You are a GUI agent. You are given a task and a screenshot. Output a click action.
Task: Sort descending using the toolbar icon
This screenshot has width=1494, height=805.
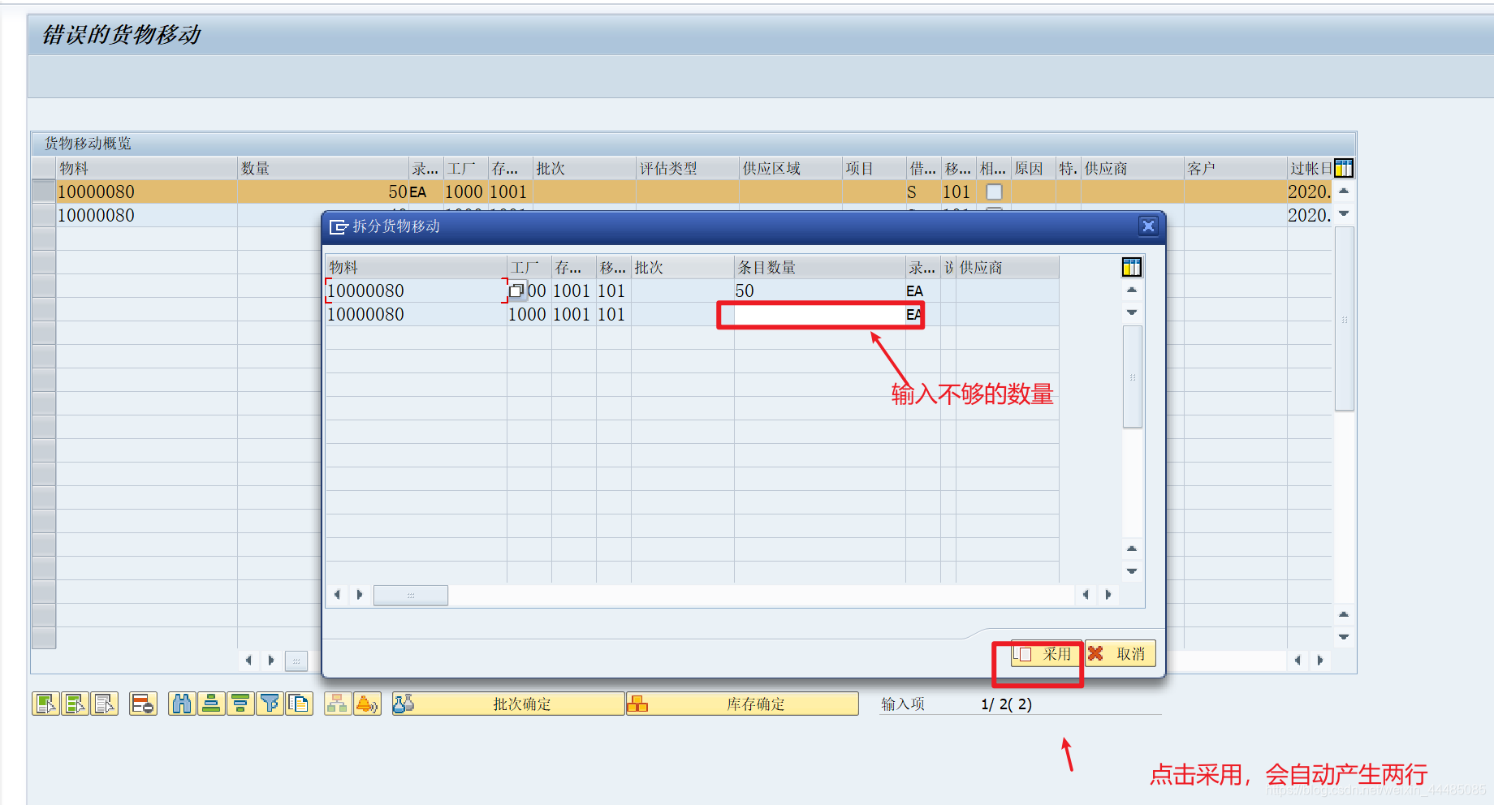coord(240,704)
